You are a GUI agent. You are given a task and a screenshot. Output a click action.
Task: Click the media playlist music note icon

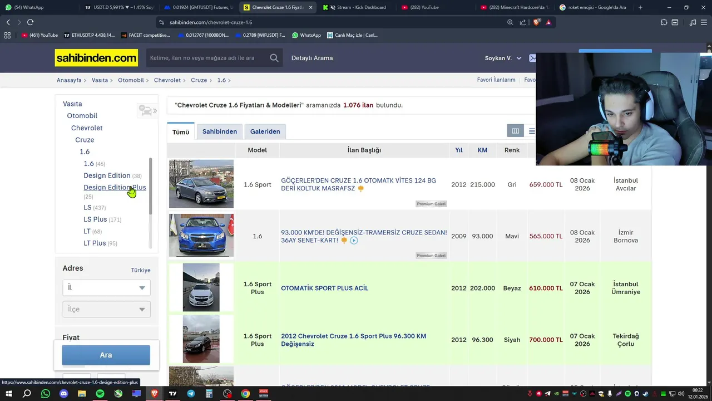[x=693, y=22]
